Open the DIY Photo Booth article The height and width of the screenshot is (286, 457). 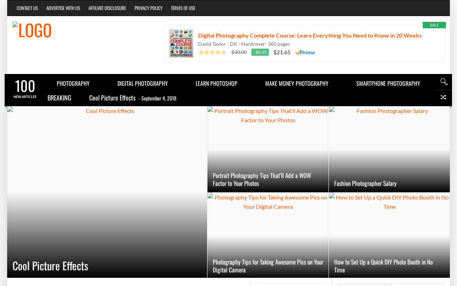click(x=383, y=266)
